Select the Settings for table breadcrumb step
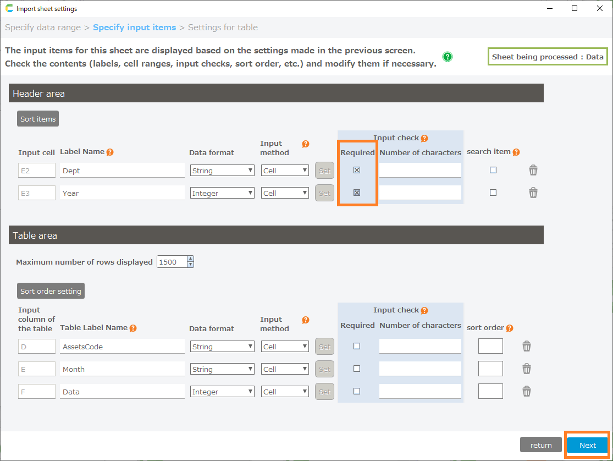The height and width of the screenshot is (461, 613). pyautogui.click(x=223, y=28)
